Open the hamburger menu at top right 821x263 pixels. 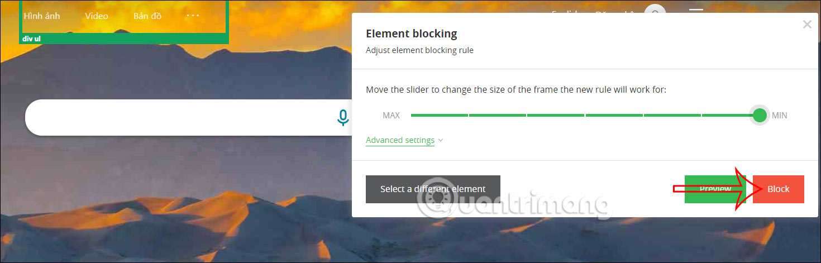click(695, 11)
